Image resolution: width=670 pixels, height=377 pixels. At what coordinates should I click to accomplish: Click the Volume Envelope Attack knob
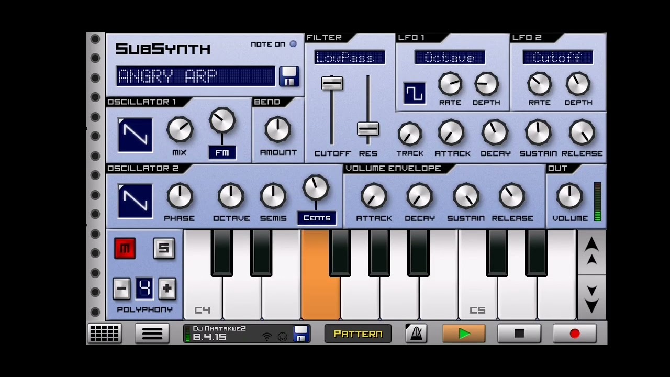pos(374,196)
